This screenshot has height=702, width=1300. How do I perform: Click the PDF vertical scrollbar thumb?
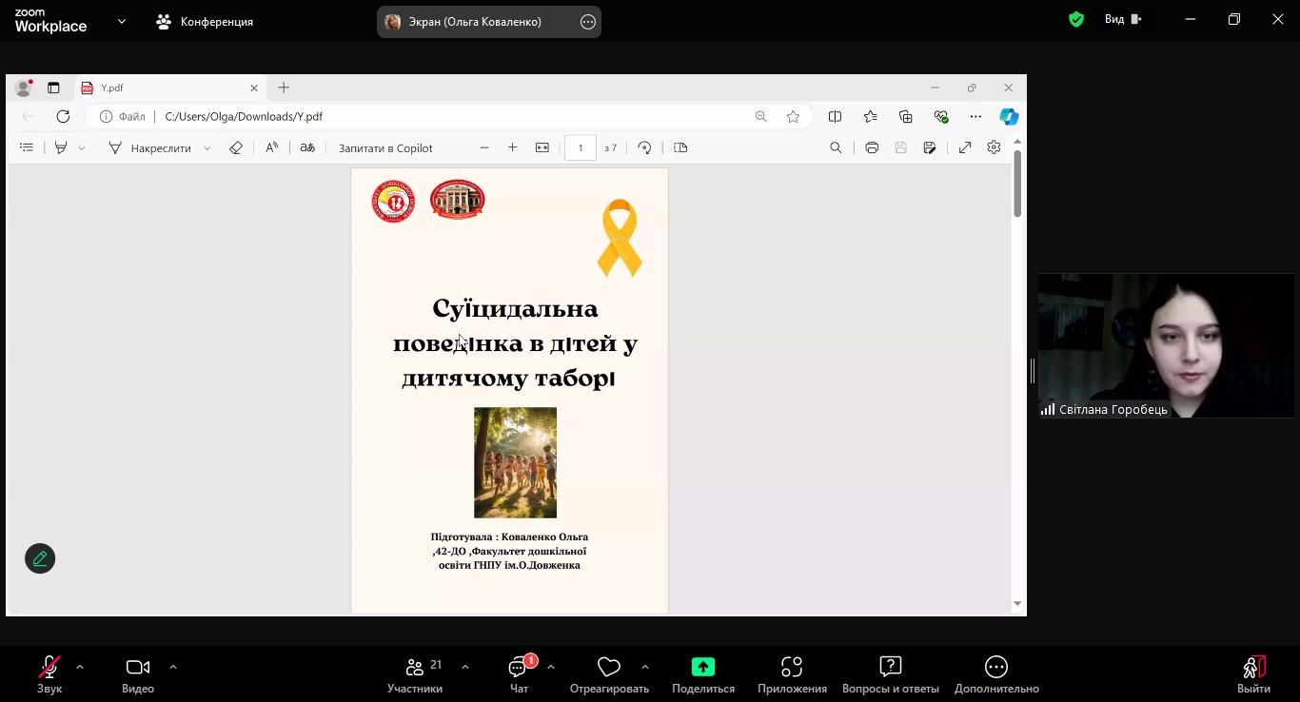coord(1017,183)
